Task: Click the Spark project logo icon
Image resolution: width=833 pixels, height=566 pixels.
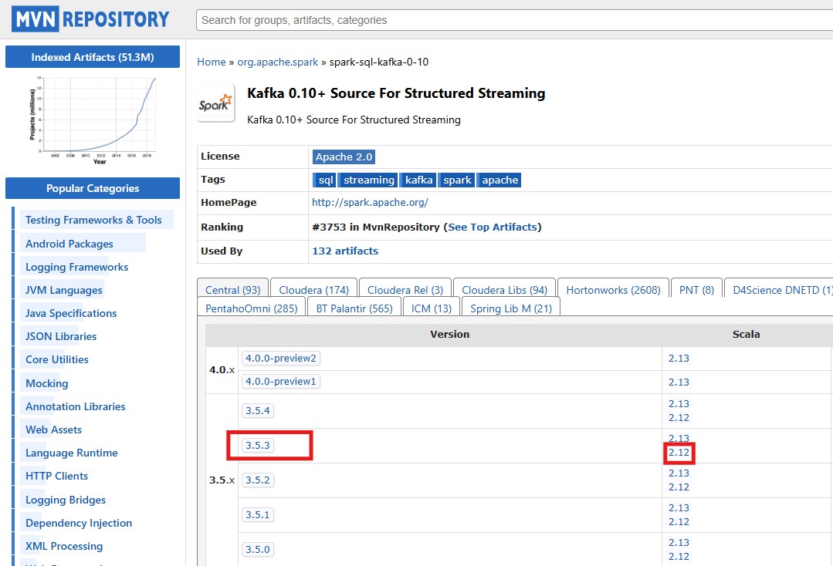Action: [215, 103]
